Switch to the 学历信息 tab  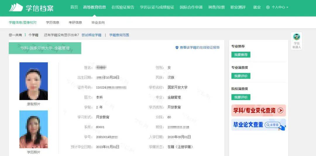click(52, 22)
